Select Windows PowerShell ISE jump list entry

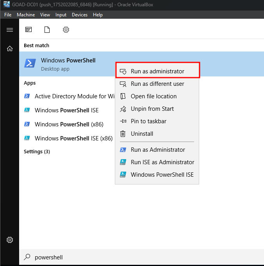157,175
